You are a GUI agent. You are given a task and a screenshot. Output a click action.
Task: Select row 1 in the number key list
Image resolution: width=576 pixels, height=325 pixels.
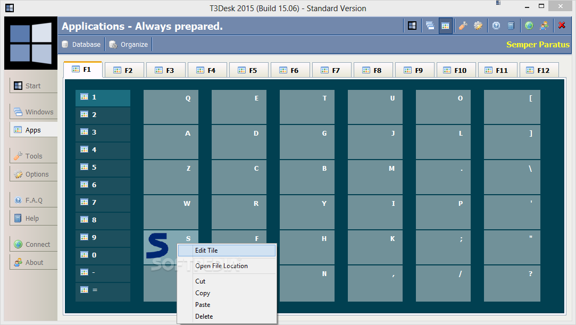pos(103,98)
